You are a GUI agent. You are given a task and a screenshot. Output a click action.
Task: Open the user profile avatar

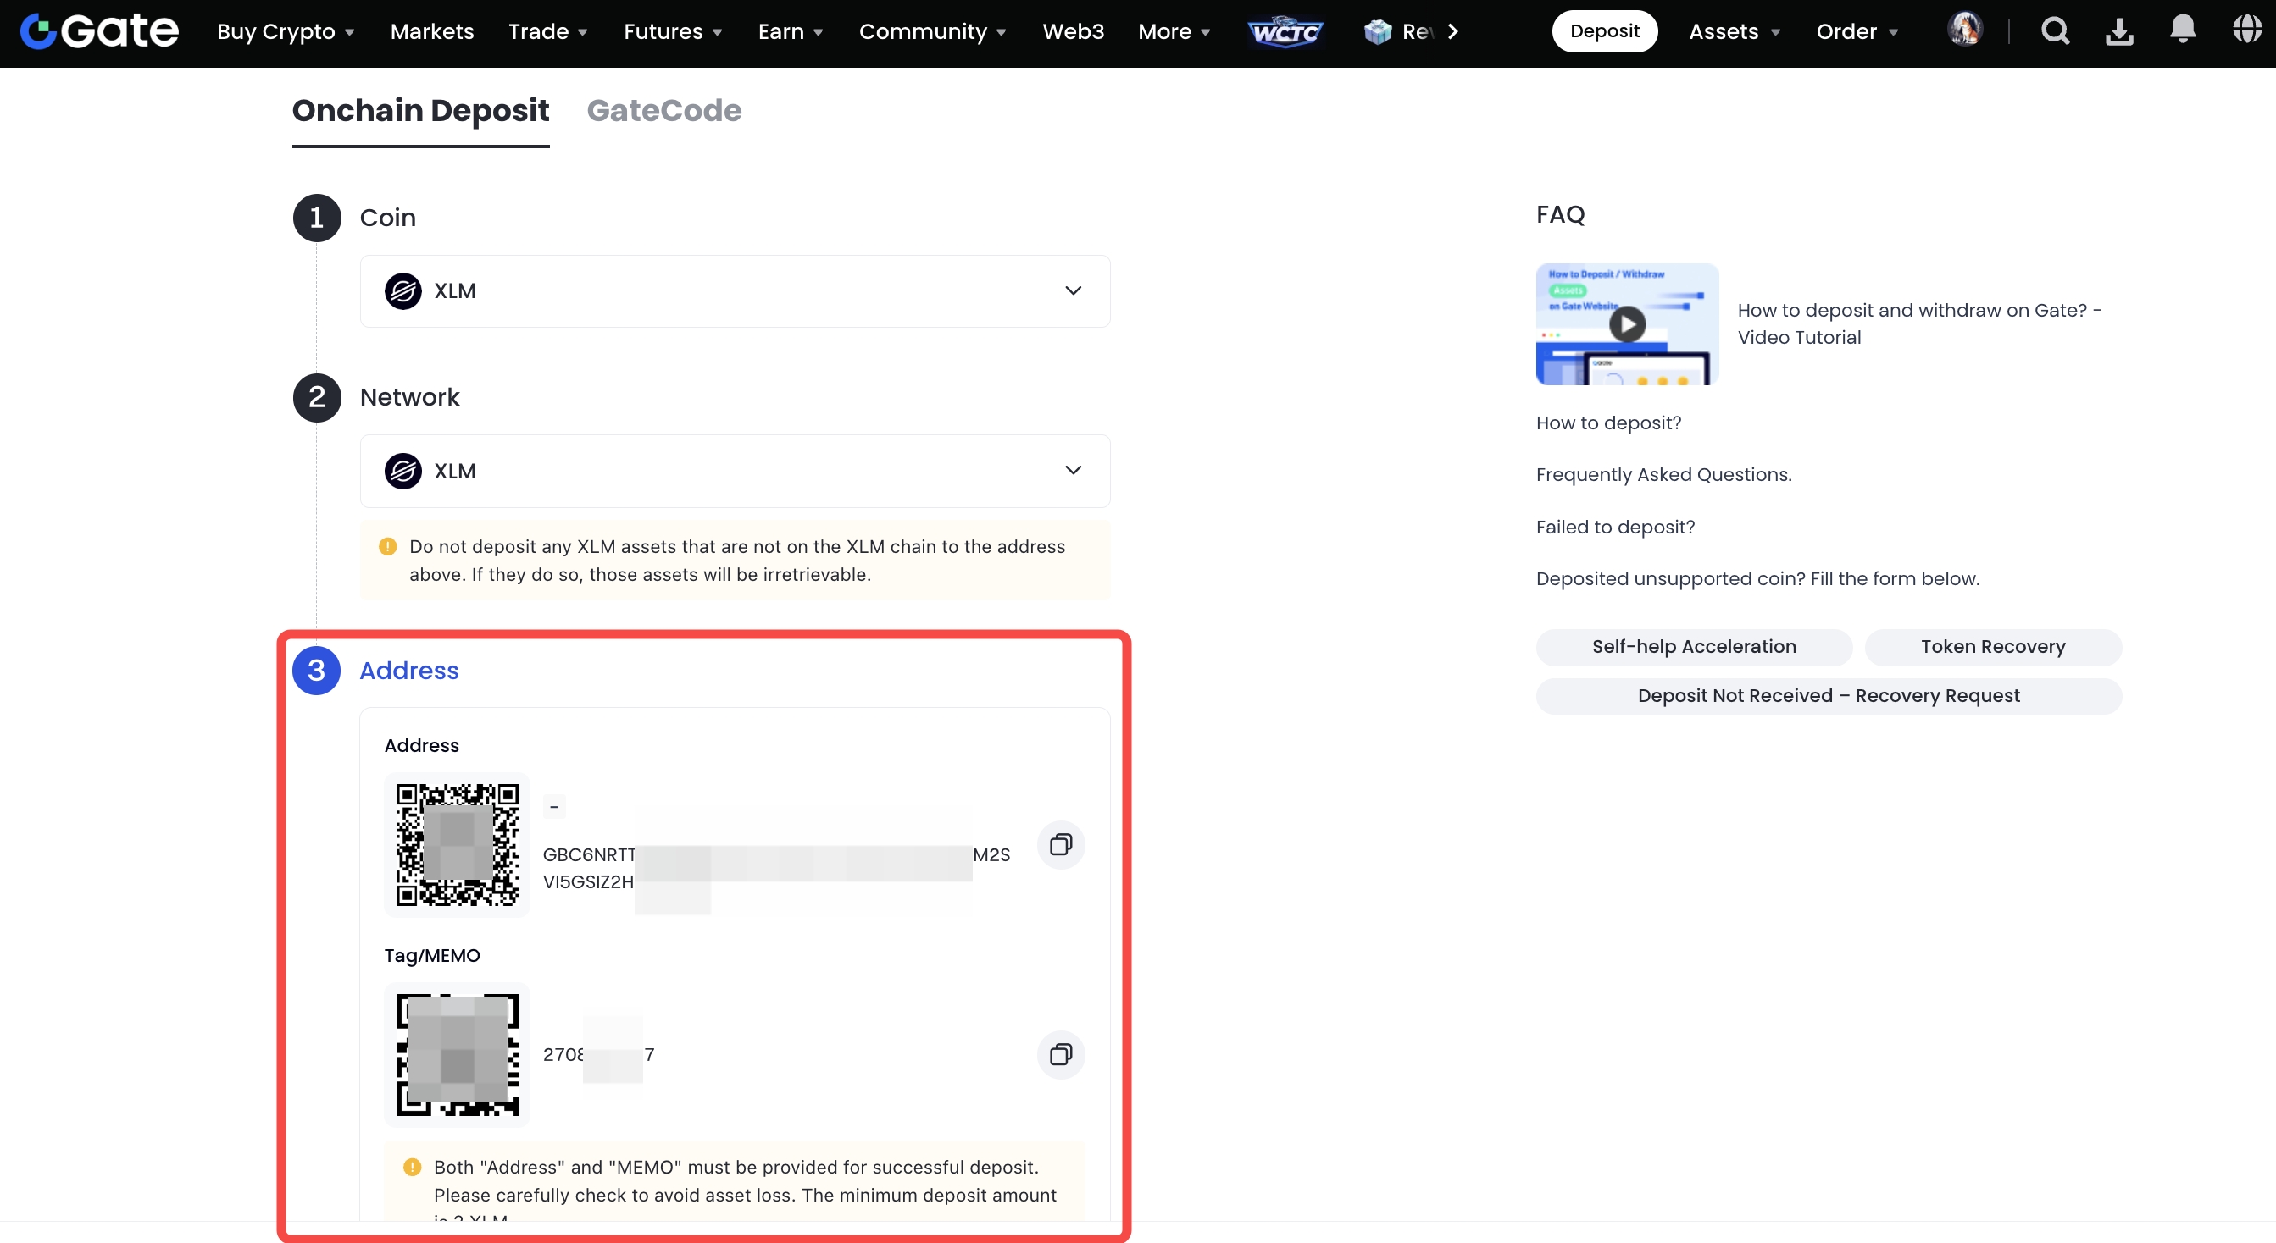coord(1965,30)
